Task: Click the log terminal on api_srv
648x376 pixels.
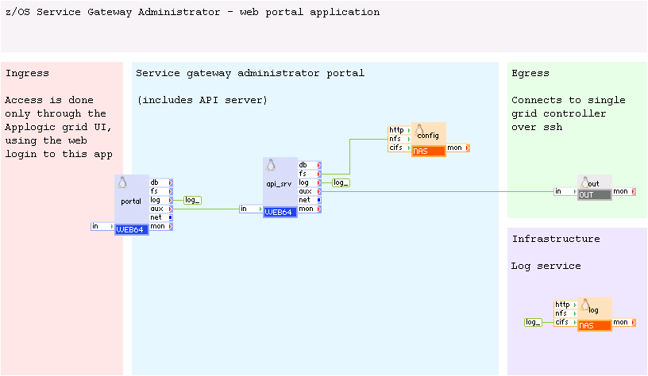Action: click(x=310, y=182)
